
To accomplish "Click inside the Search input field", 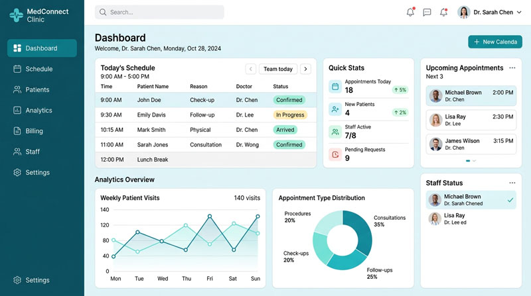I will point(159,12).
